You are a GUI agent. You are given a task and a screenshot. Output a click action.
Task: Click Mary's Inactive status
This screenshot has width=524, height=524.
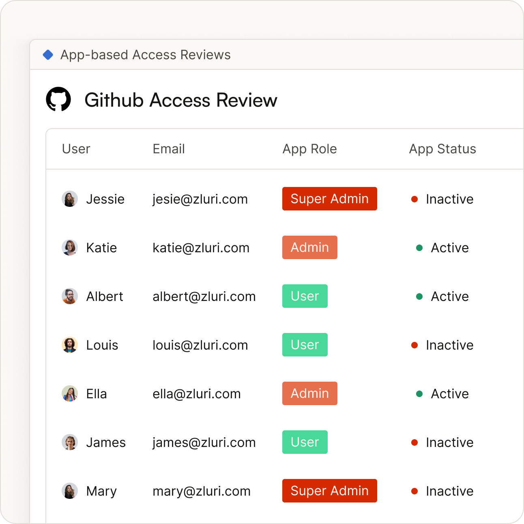pos(442,491)
